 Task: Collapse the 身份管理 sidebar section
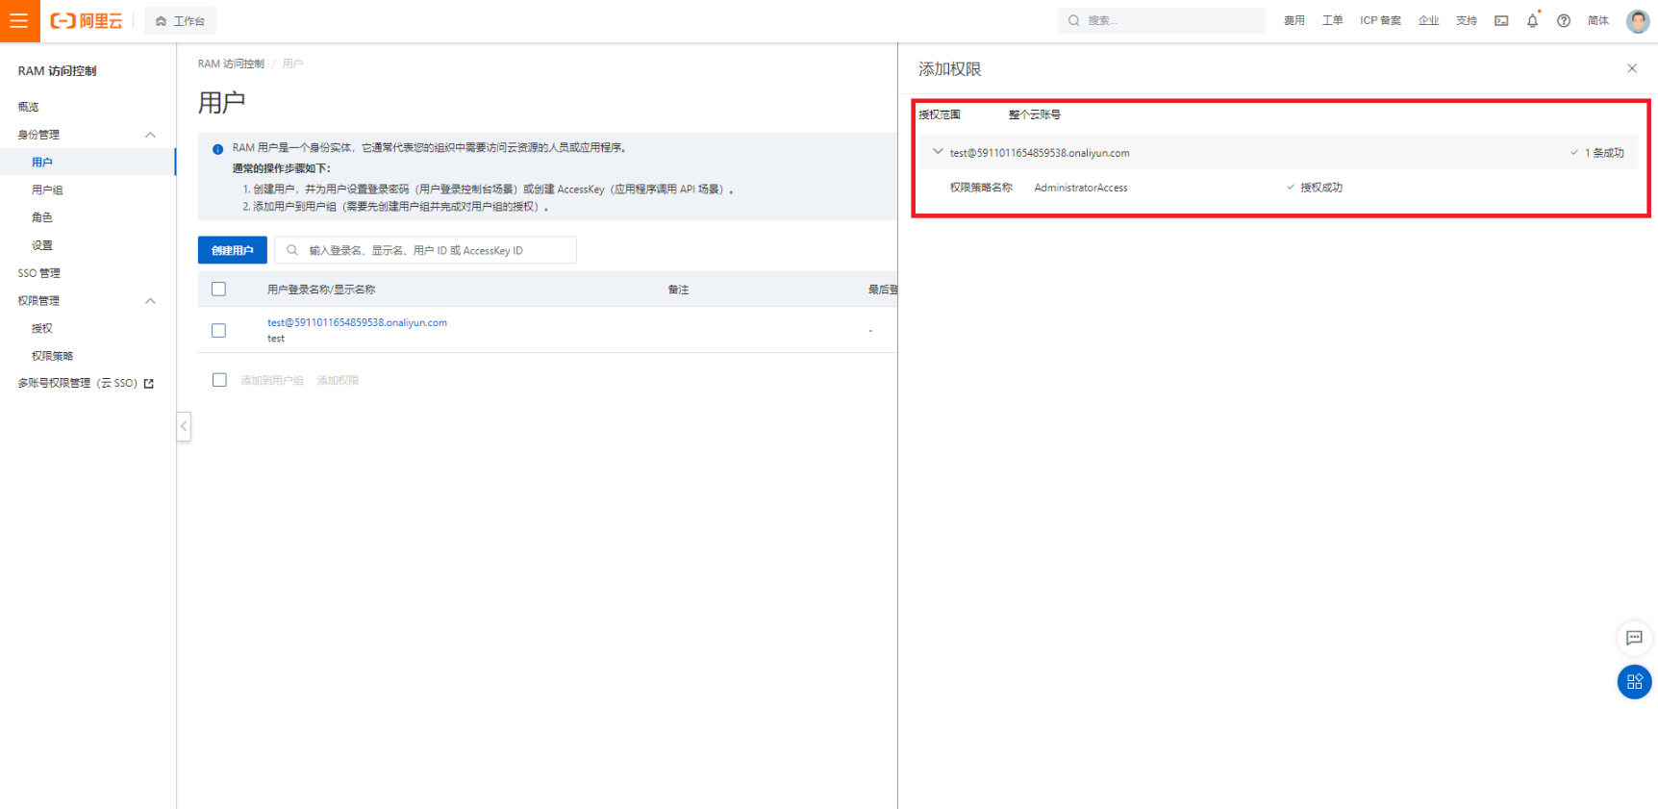(150, 135)
